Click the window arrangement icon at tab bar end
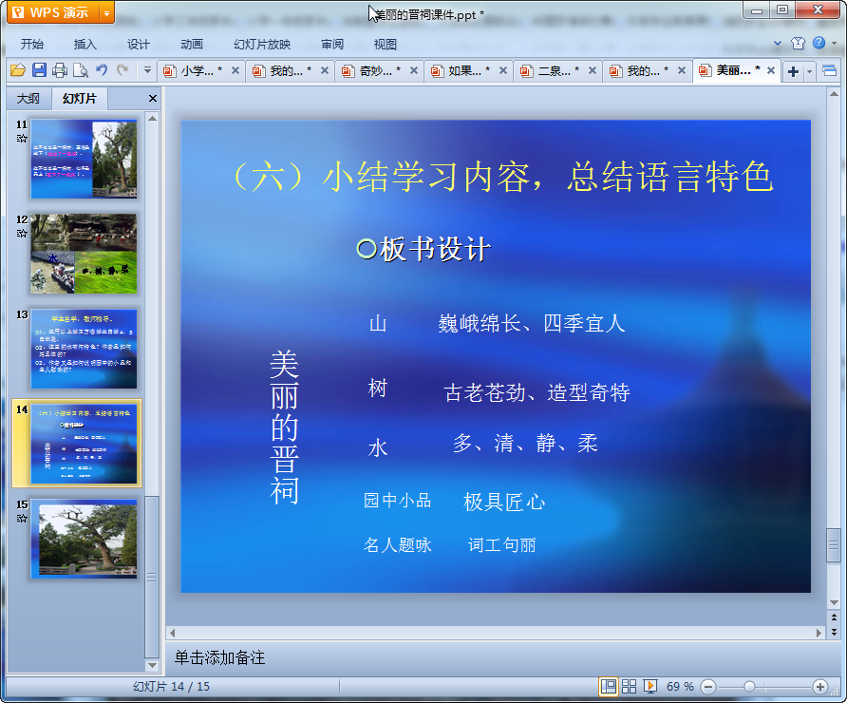The height and width of the screenshot is (703, 847). pos(829,71)
